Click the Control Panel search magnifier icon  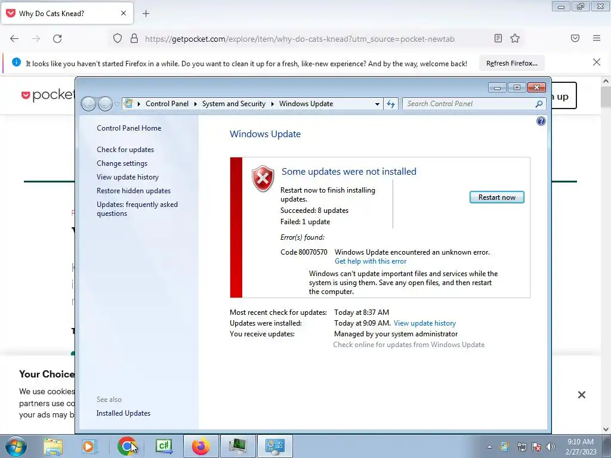[x=539, y=104]
